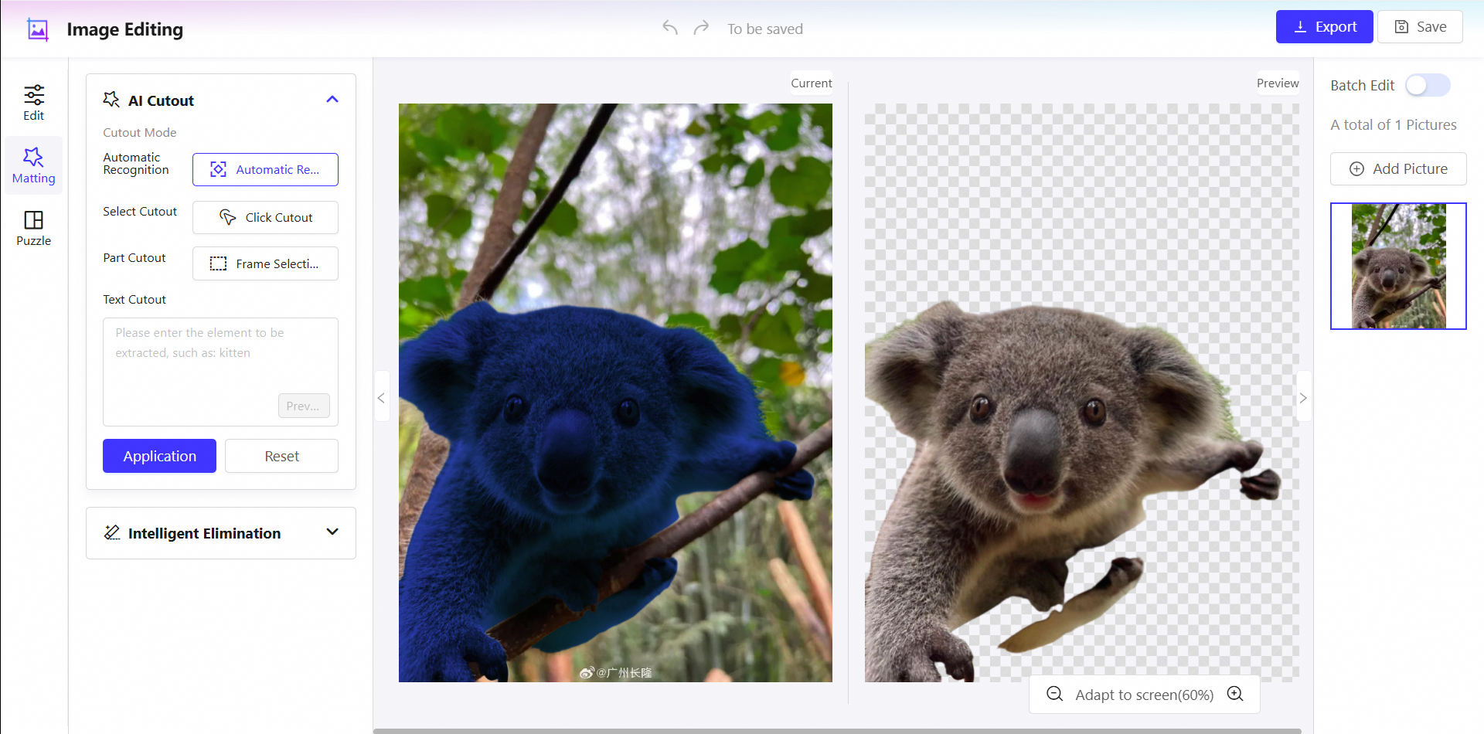1484x734 pixels.
Task: Click the 'Cutout Mode' heading text
Action: point(140,133)
